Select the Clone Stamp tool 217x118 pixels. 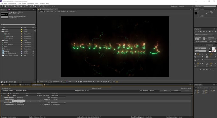[33, 6]
